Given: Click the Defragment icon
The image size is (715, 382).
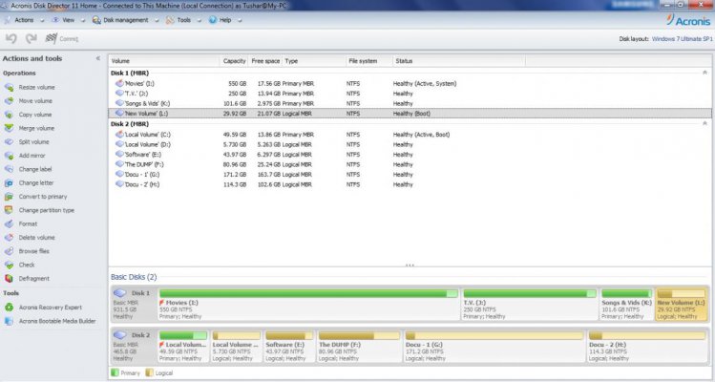Looking at the screenshot, I should click(9, 279).
